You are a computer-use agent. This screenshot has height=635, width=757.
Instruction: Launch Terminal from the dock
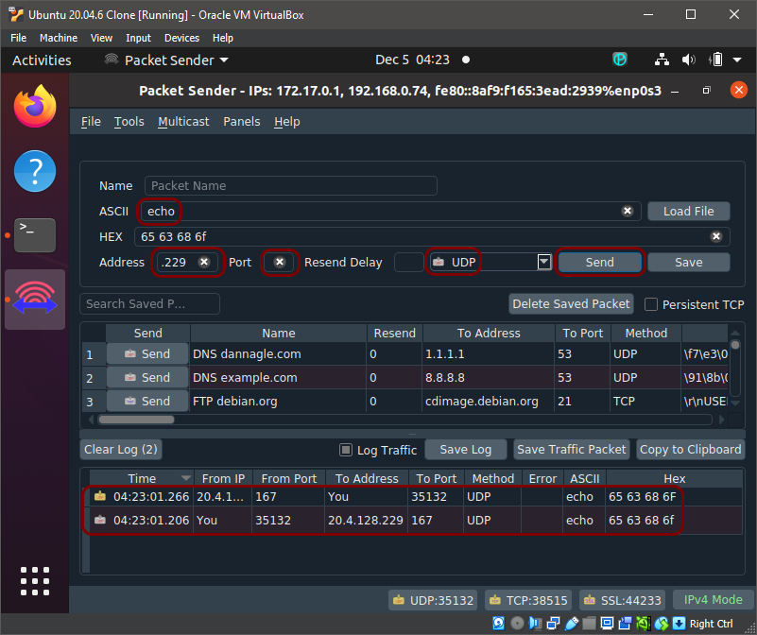coord(35,235)
